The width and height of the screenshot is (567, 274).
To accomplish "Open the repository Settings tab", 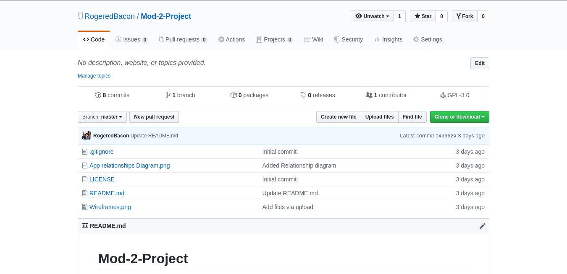I will pos(428,39).
